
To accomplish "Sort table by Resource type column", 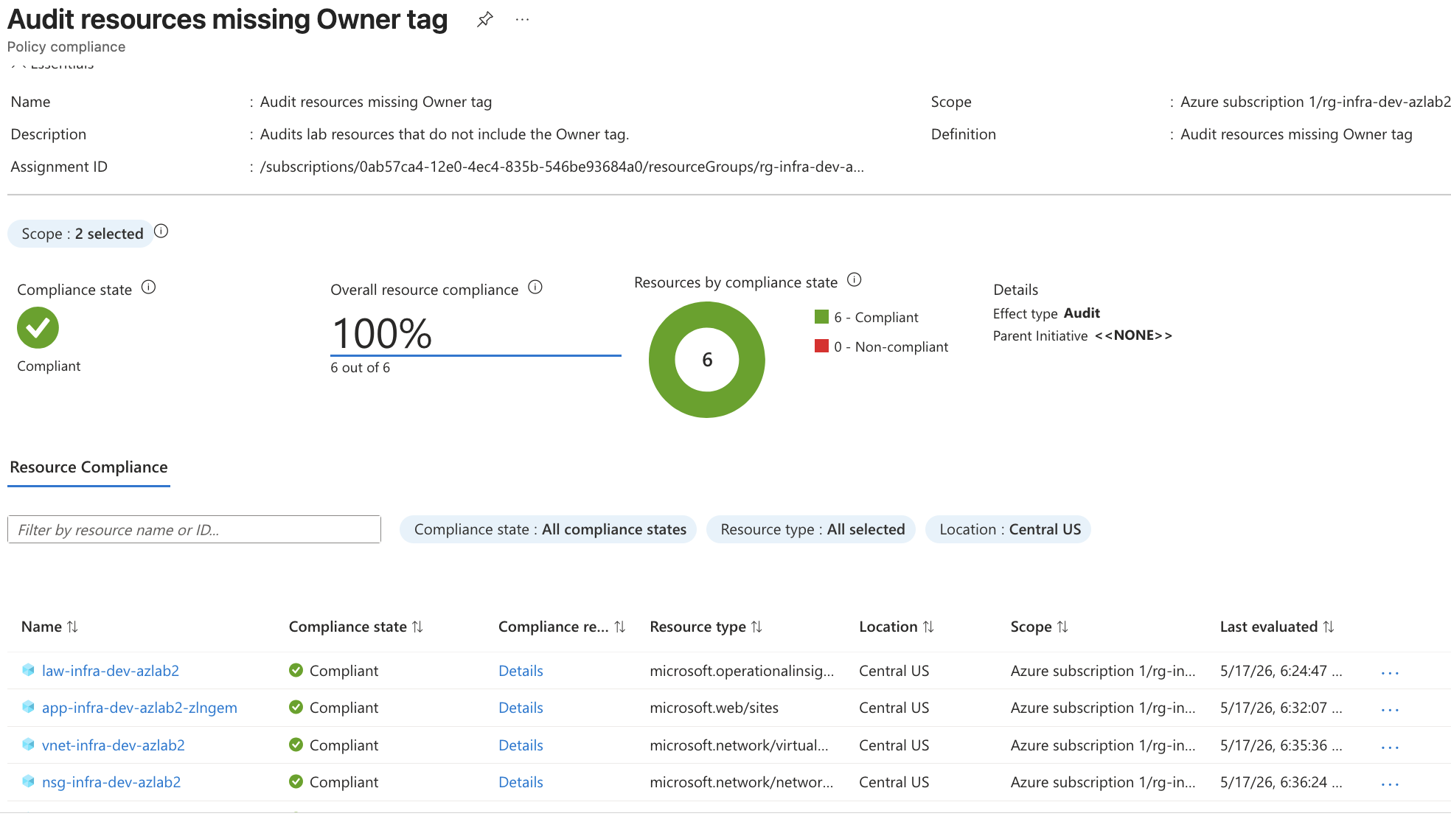I will (x=706, y=627).
